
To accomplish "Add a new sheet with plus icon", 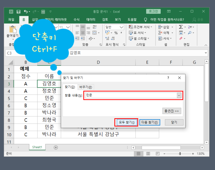I will click(56, 147).
